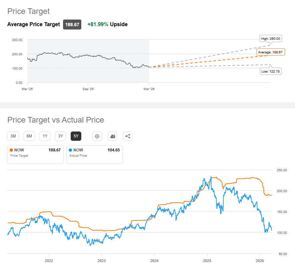Click the High: 260.00 forecast label

point(270,39)
